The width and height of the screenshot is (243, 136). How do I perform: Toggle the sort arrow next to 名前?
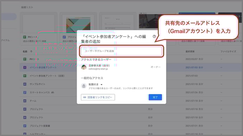coord(31,52)
